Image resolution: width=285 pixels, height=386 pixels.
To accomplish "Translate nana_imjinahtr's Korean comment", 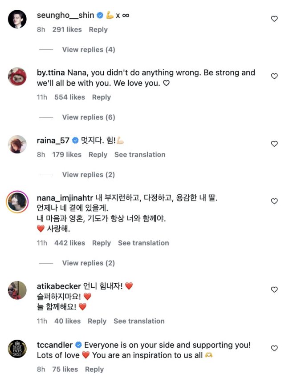I will click(143, 243).
